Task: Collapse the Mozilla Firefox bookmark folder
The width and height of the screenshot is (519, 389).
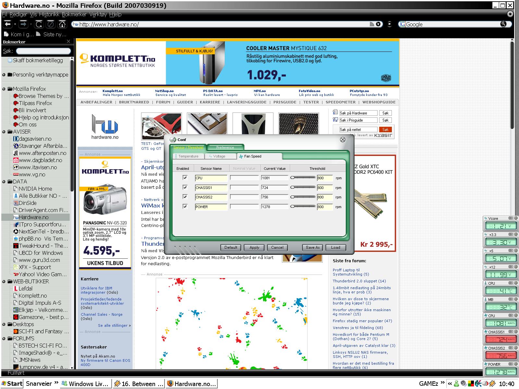Action: tap(4, 89)
